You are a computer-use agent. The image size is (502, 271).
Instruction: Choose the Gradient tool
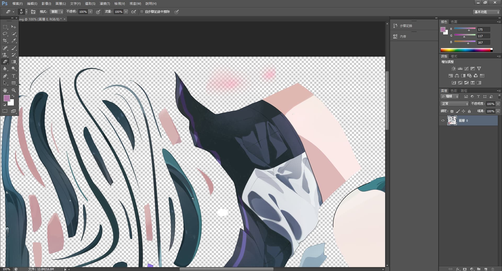(x=14, y=62)
